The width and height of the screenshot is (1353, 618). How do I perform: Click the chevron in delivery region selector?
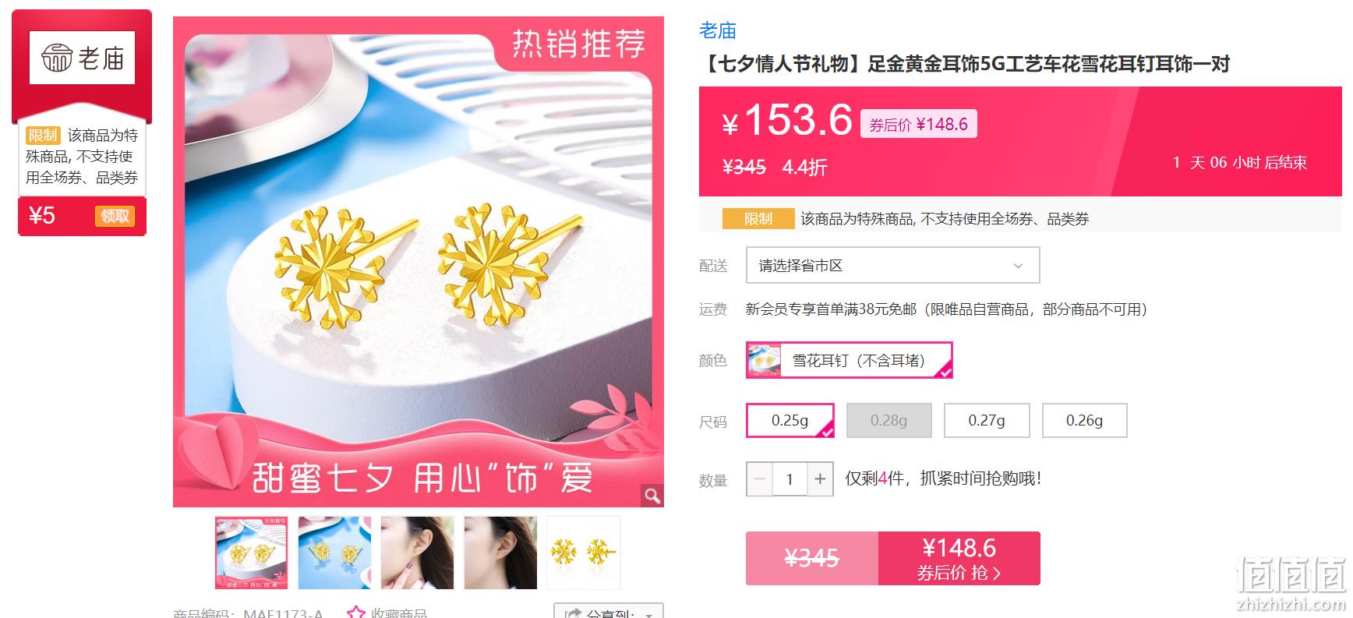[x=1017, y=267]
